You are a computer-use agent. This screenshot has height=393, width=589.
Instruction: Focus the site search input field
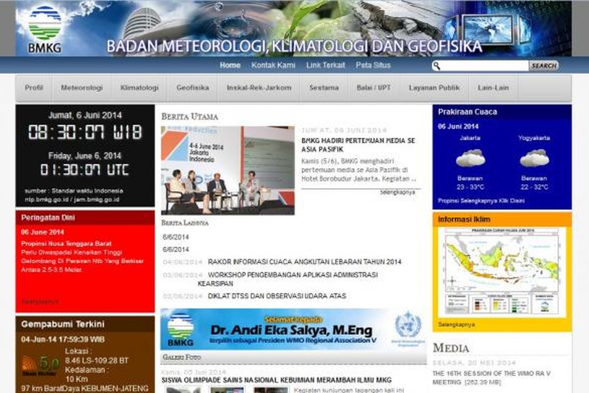coord(484,66)
